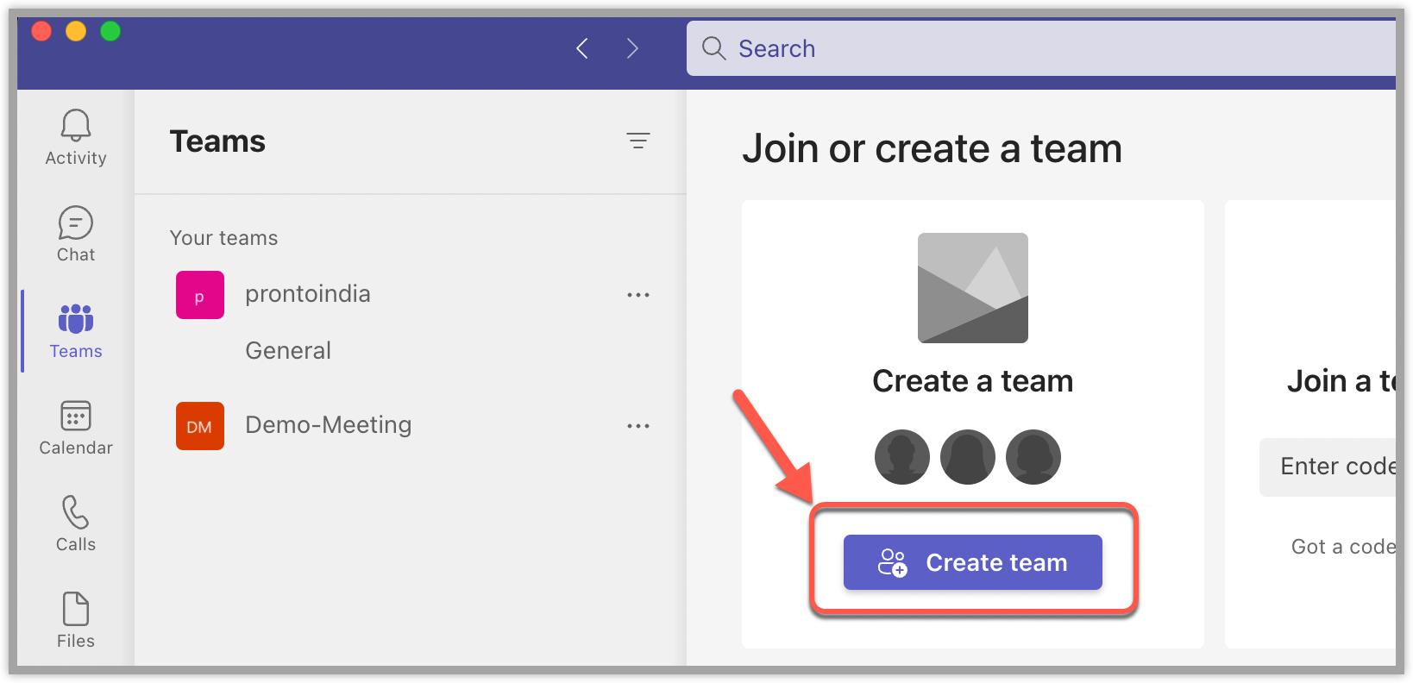Open the Calendar view
The height and width of the screenshot is (683, 1413).
click(76, 427)
